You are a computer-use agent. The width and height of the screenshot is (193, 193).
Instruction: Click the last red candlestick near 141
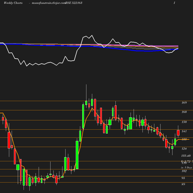click(178, 133)
